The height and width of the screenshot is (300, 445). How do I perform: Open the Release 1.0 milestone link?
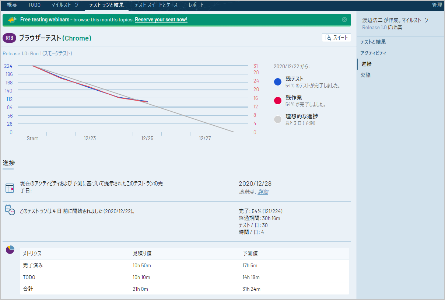[x=374, y=27]
